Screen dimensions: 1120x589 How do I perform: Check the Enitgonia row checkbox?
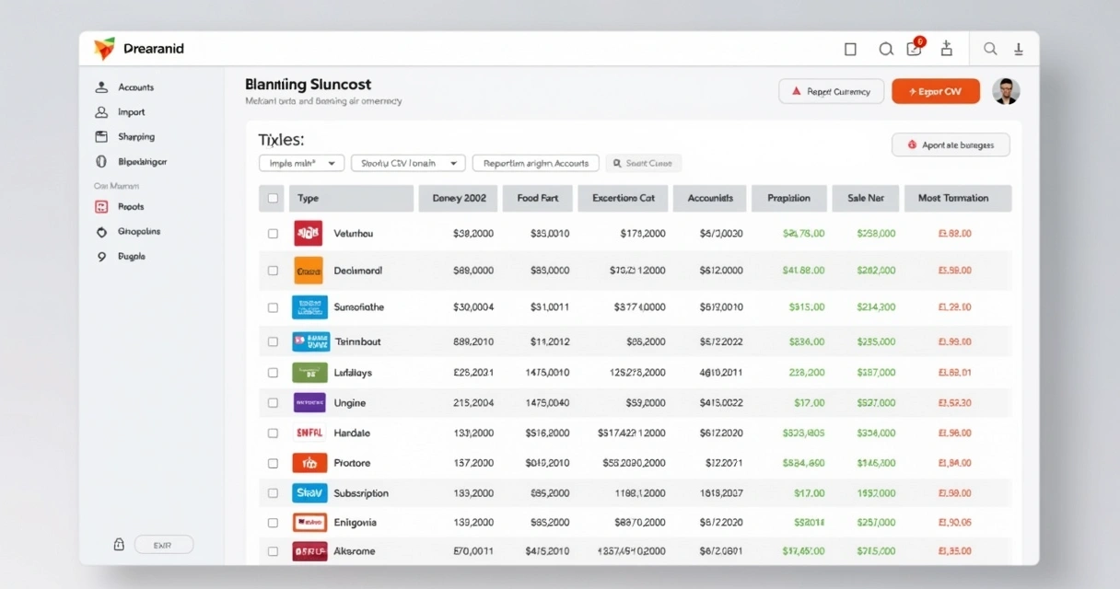click(273, 522)
